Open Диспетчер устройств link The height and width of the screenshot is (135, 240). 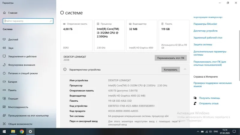pos(205,31)
